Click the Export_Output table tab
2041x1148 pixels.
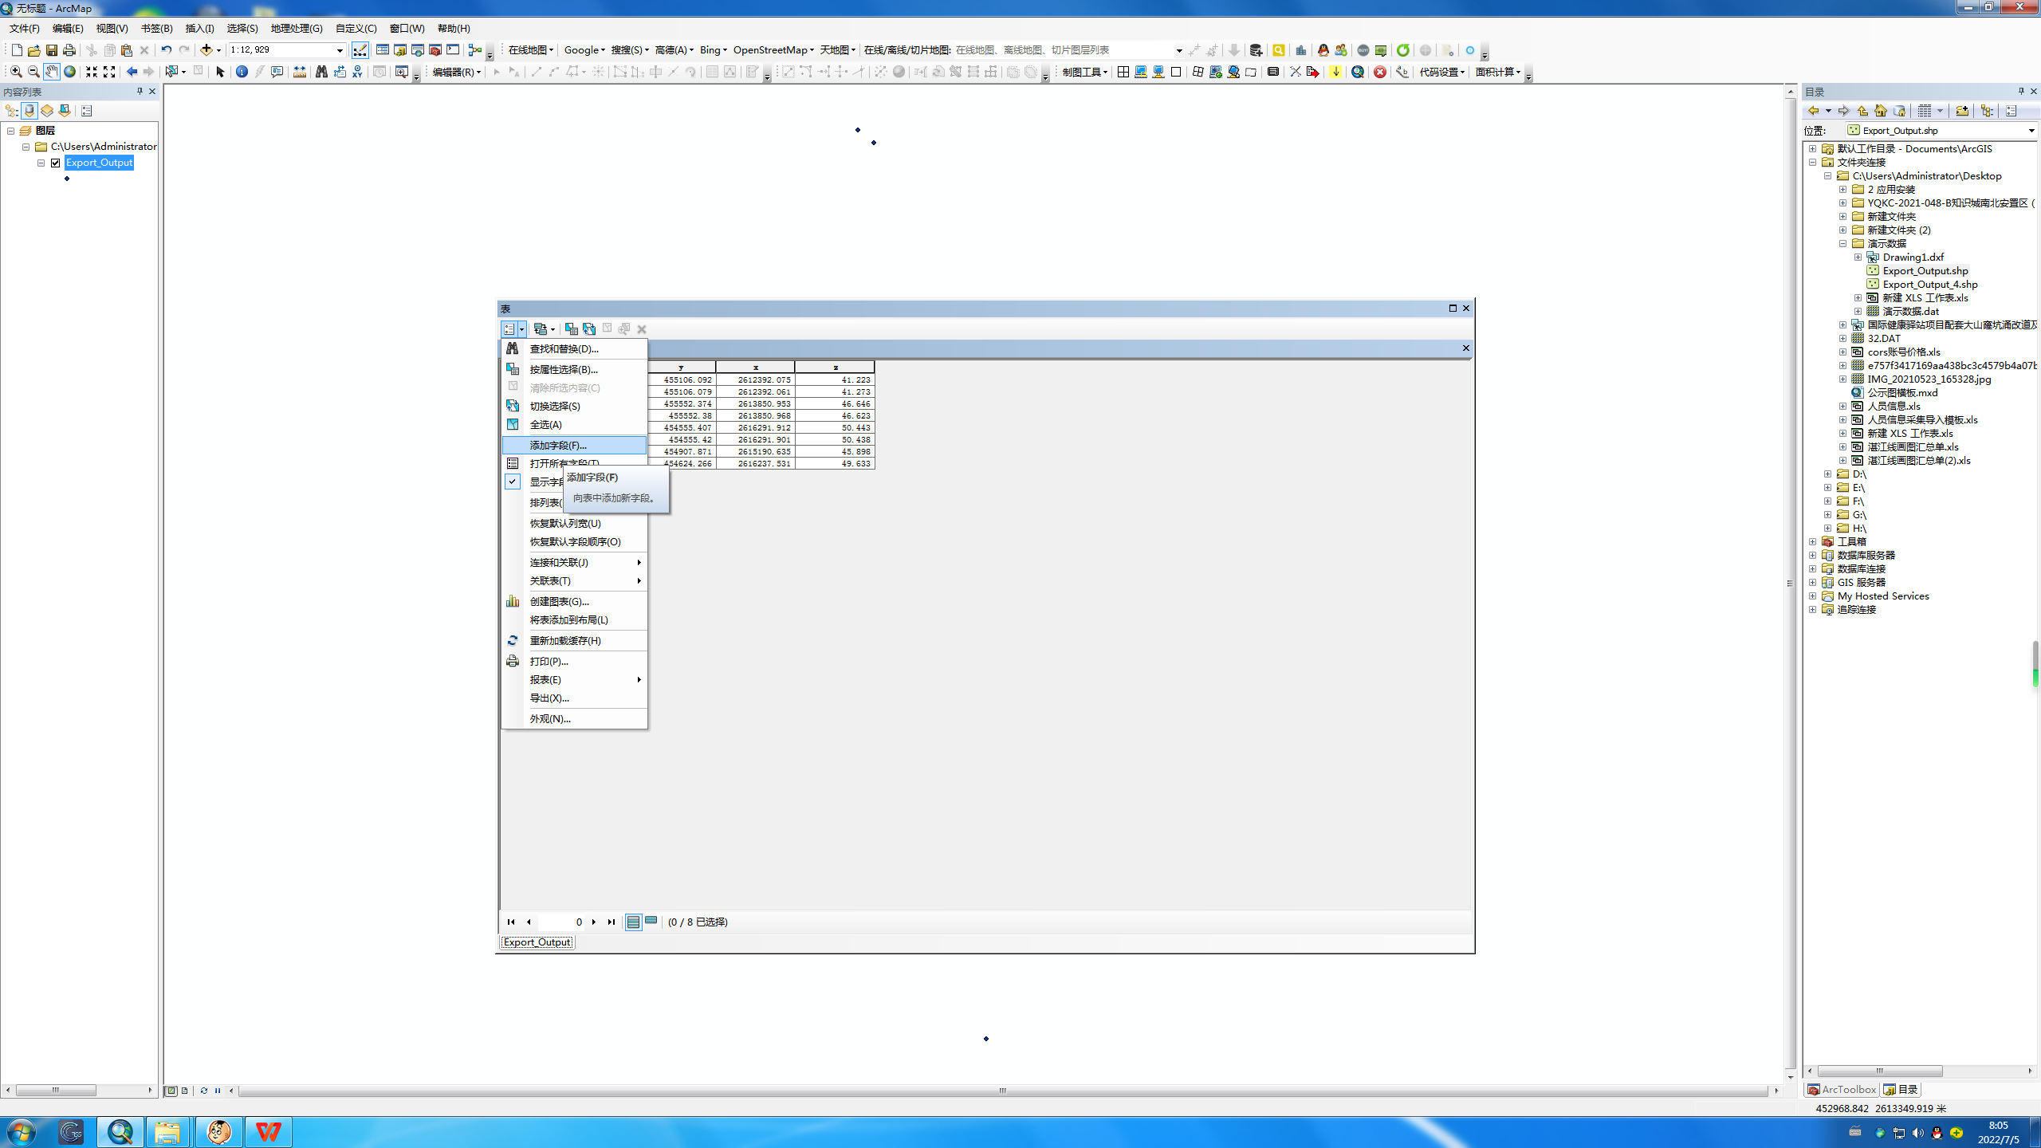coord(537,942)
